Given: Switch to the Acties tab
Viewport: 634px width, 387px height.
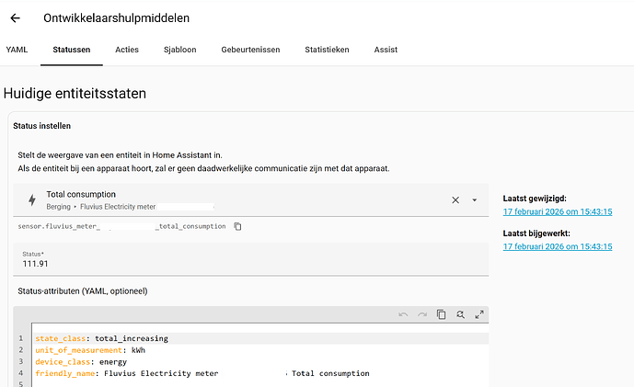Looking at the screenshot, I should [127, 50].
